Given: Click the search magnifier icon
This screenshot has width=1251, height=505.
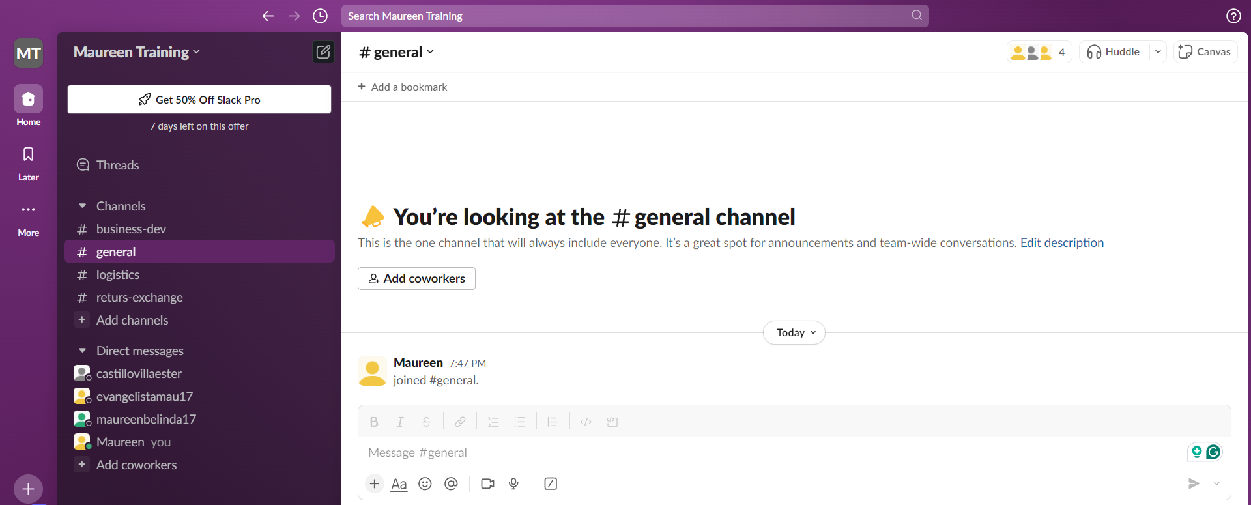Looking at the screenshot, I should (x=917, y=15).
